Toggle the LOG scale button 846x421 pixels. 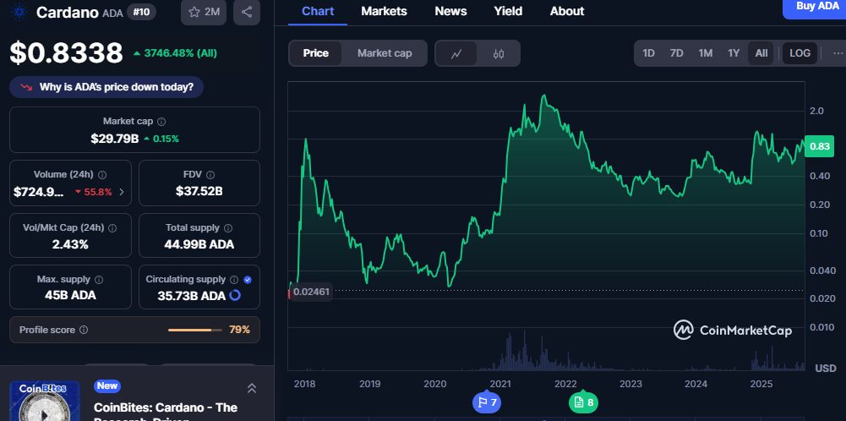(x=800, y=53)
